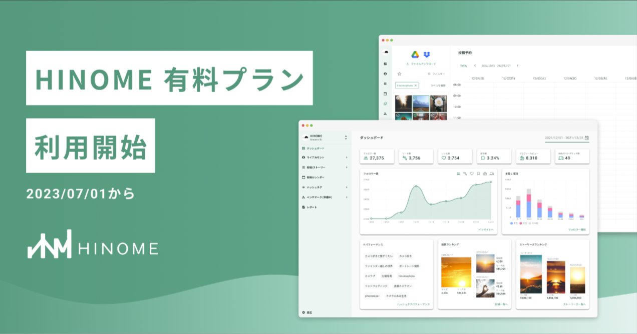This screenshot has height=334, width=637.
Task: Click the calendar icon beside the date range
Action: 586,137
